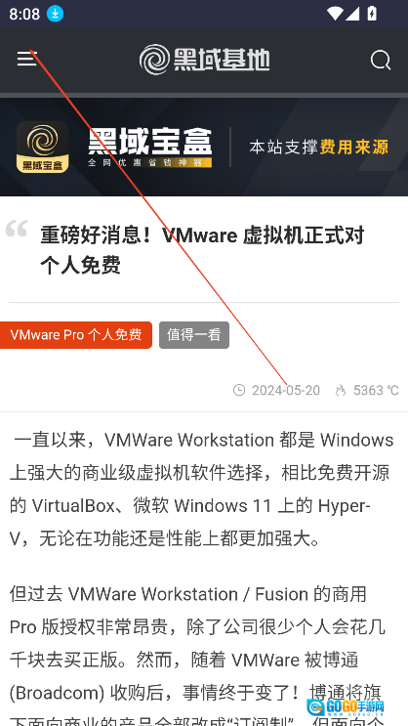Tap the search magnifier icon
Viewport: 408px width, 726px height.
(381, 61)
